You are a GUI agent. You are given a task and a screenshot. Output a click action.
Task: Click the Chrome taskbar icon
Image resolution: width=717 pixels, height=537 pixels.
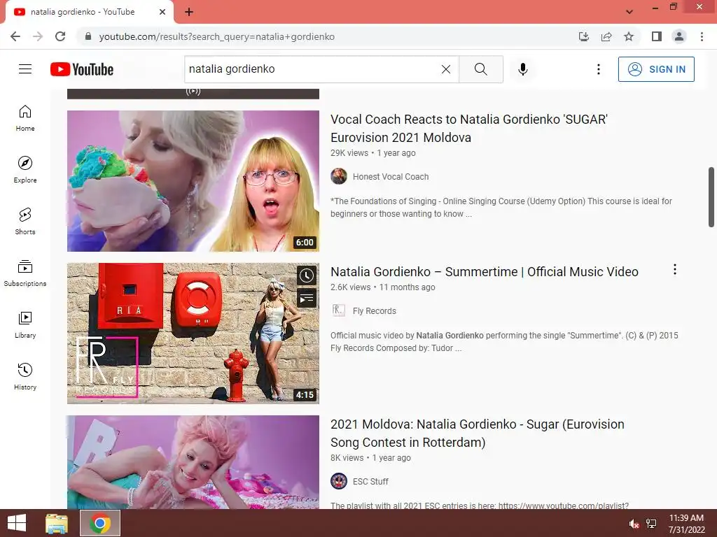click(100, 523)
